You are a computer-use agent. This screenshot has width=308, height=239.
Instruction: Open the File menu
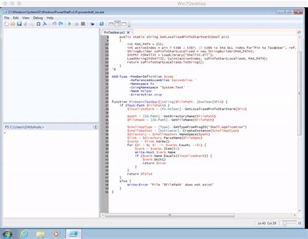click(x=6, y=18)
